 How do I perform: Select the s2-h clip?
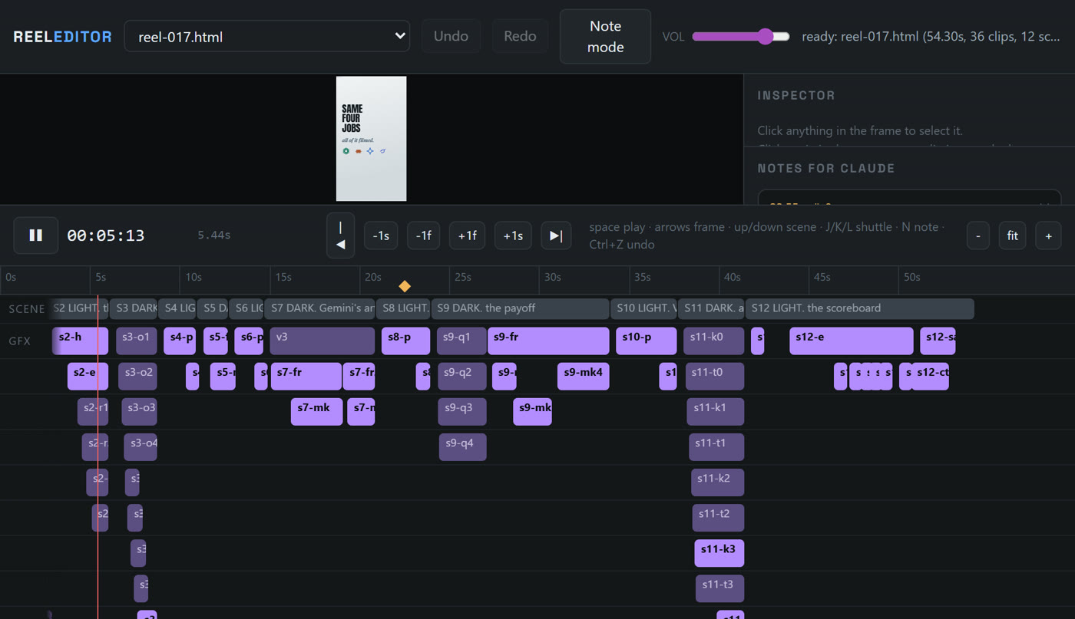tap(81, 341)
